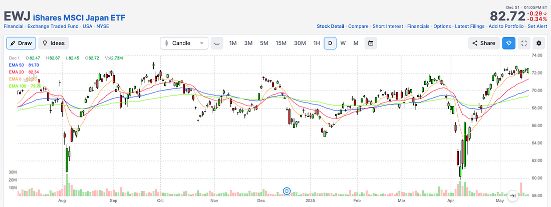The image size is (551, 207).
Task: Open the Draw tools button
Action: coord(21,43)
